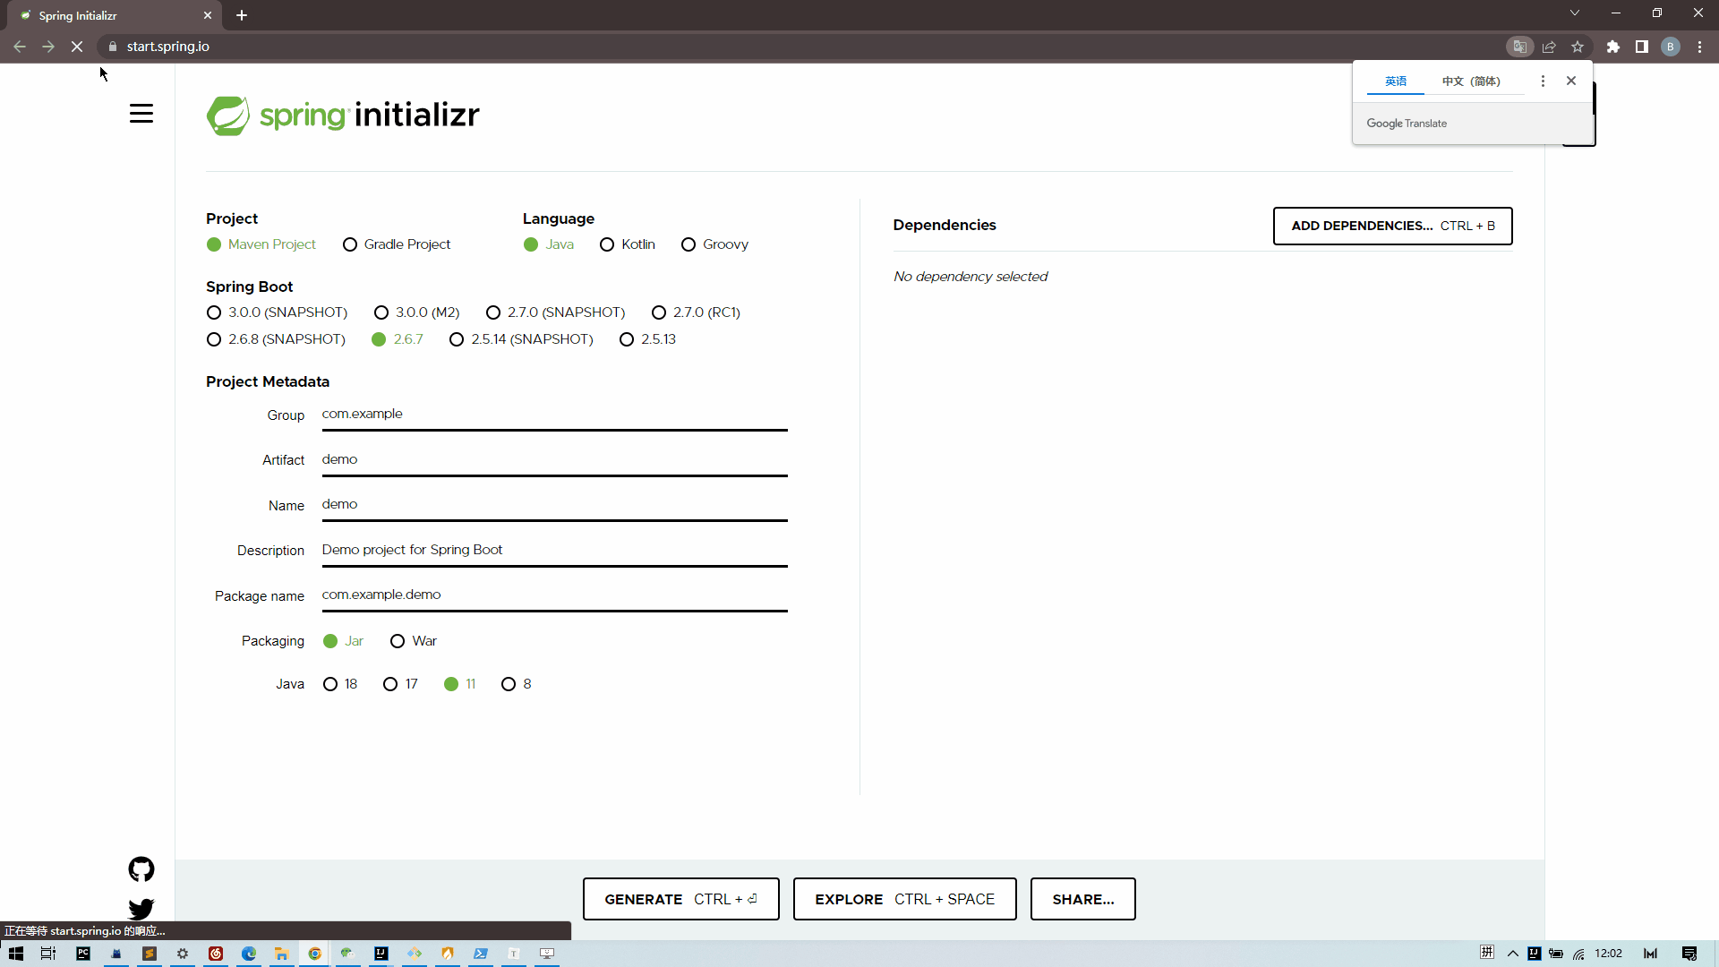1719x967 pixels.
Task: Open the three-dot menu in the translate popup
Action: [1543, 81]
